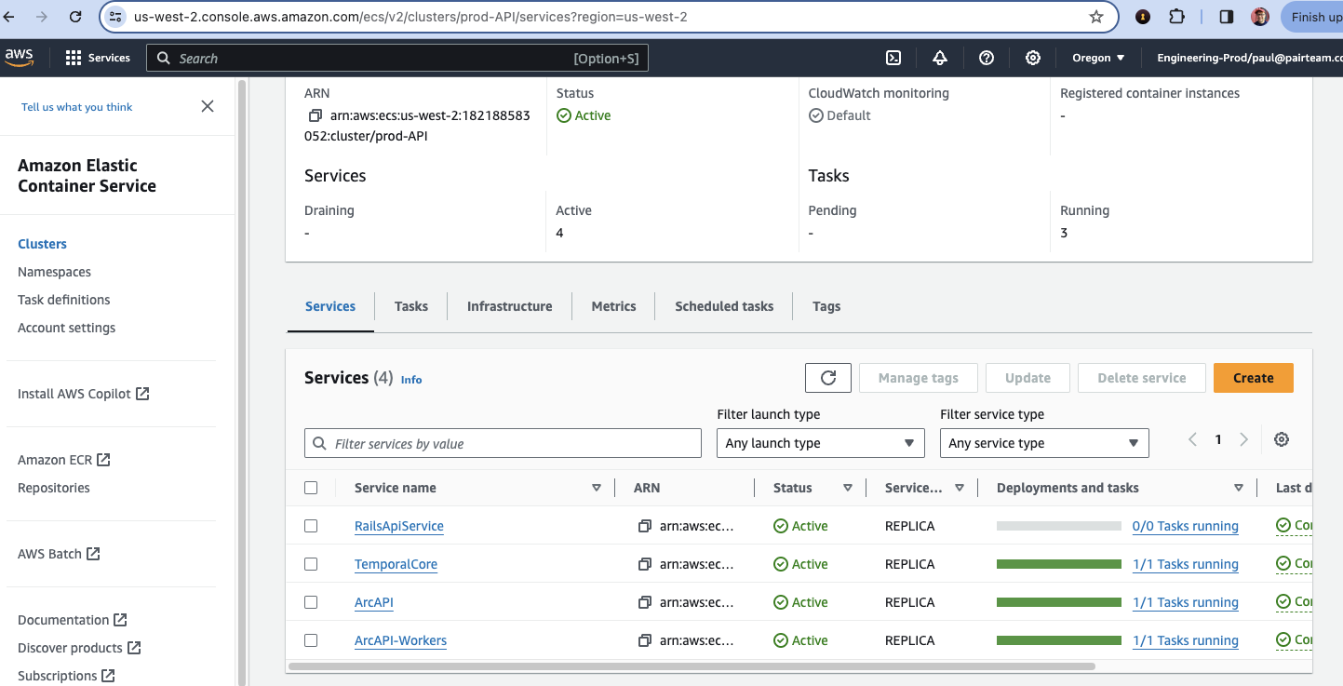Sort by Deployments and tasks column arrow
1343x686 pixels.
point(1239,488)
